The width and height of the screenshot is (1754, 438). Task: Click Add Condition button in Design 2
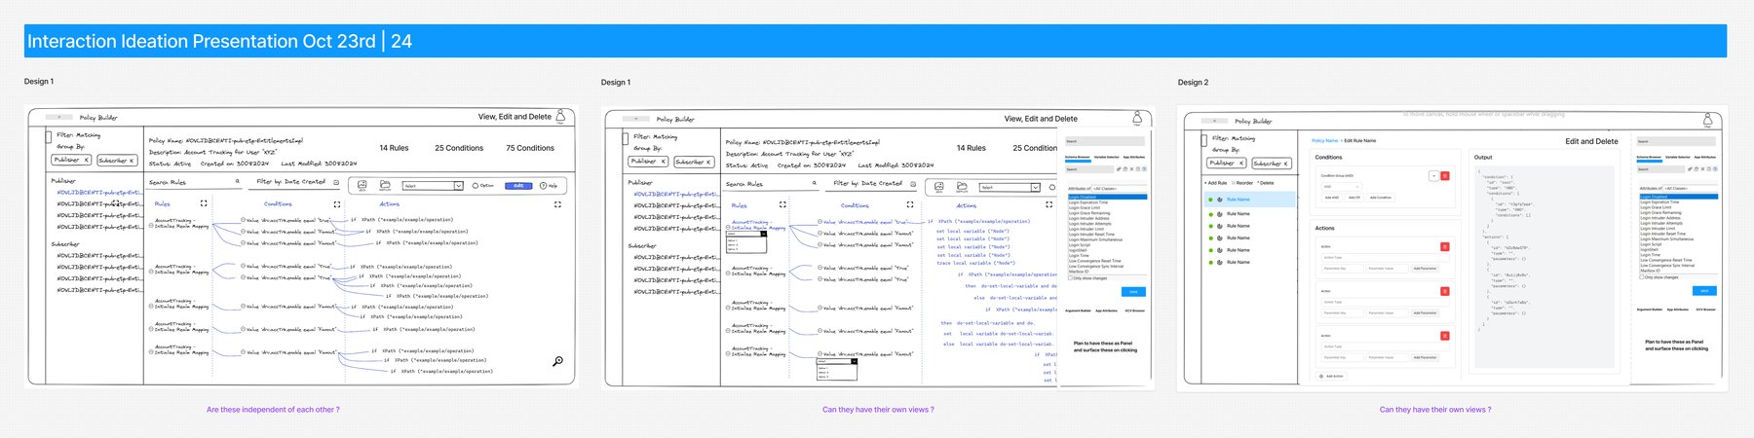(1381, 198)
